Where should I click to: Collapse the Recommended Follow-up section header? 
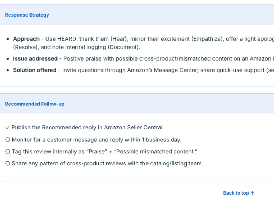[x=35, y=104]
